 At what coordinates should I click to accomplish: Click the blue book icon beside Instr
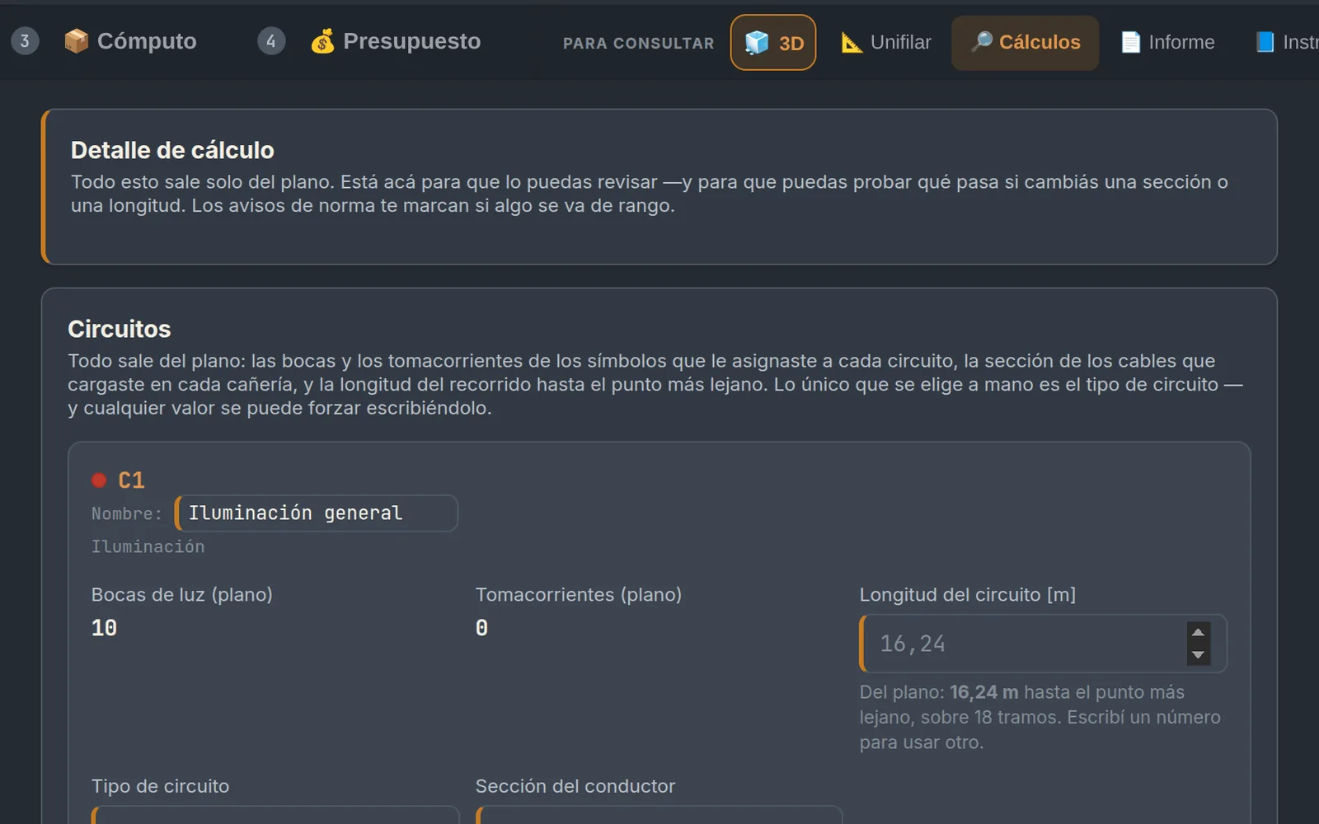[1265, 42]
